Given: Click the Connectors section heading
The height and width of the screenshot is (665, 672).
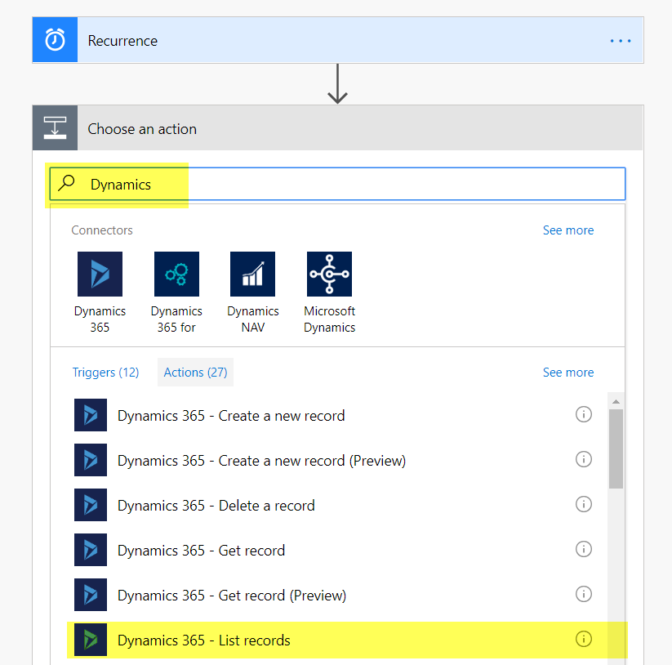Looking at the screenshot, I should pyautogui.click(x=102, y=230).
